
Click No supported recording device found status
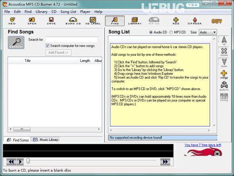coord(163,138)
